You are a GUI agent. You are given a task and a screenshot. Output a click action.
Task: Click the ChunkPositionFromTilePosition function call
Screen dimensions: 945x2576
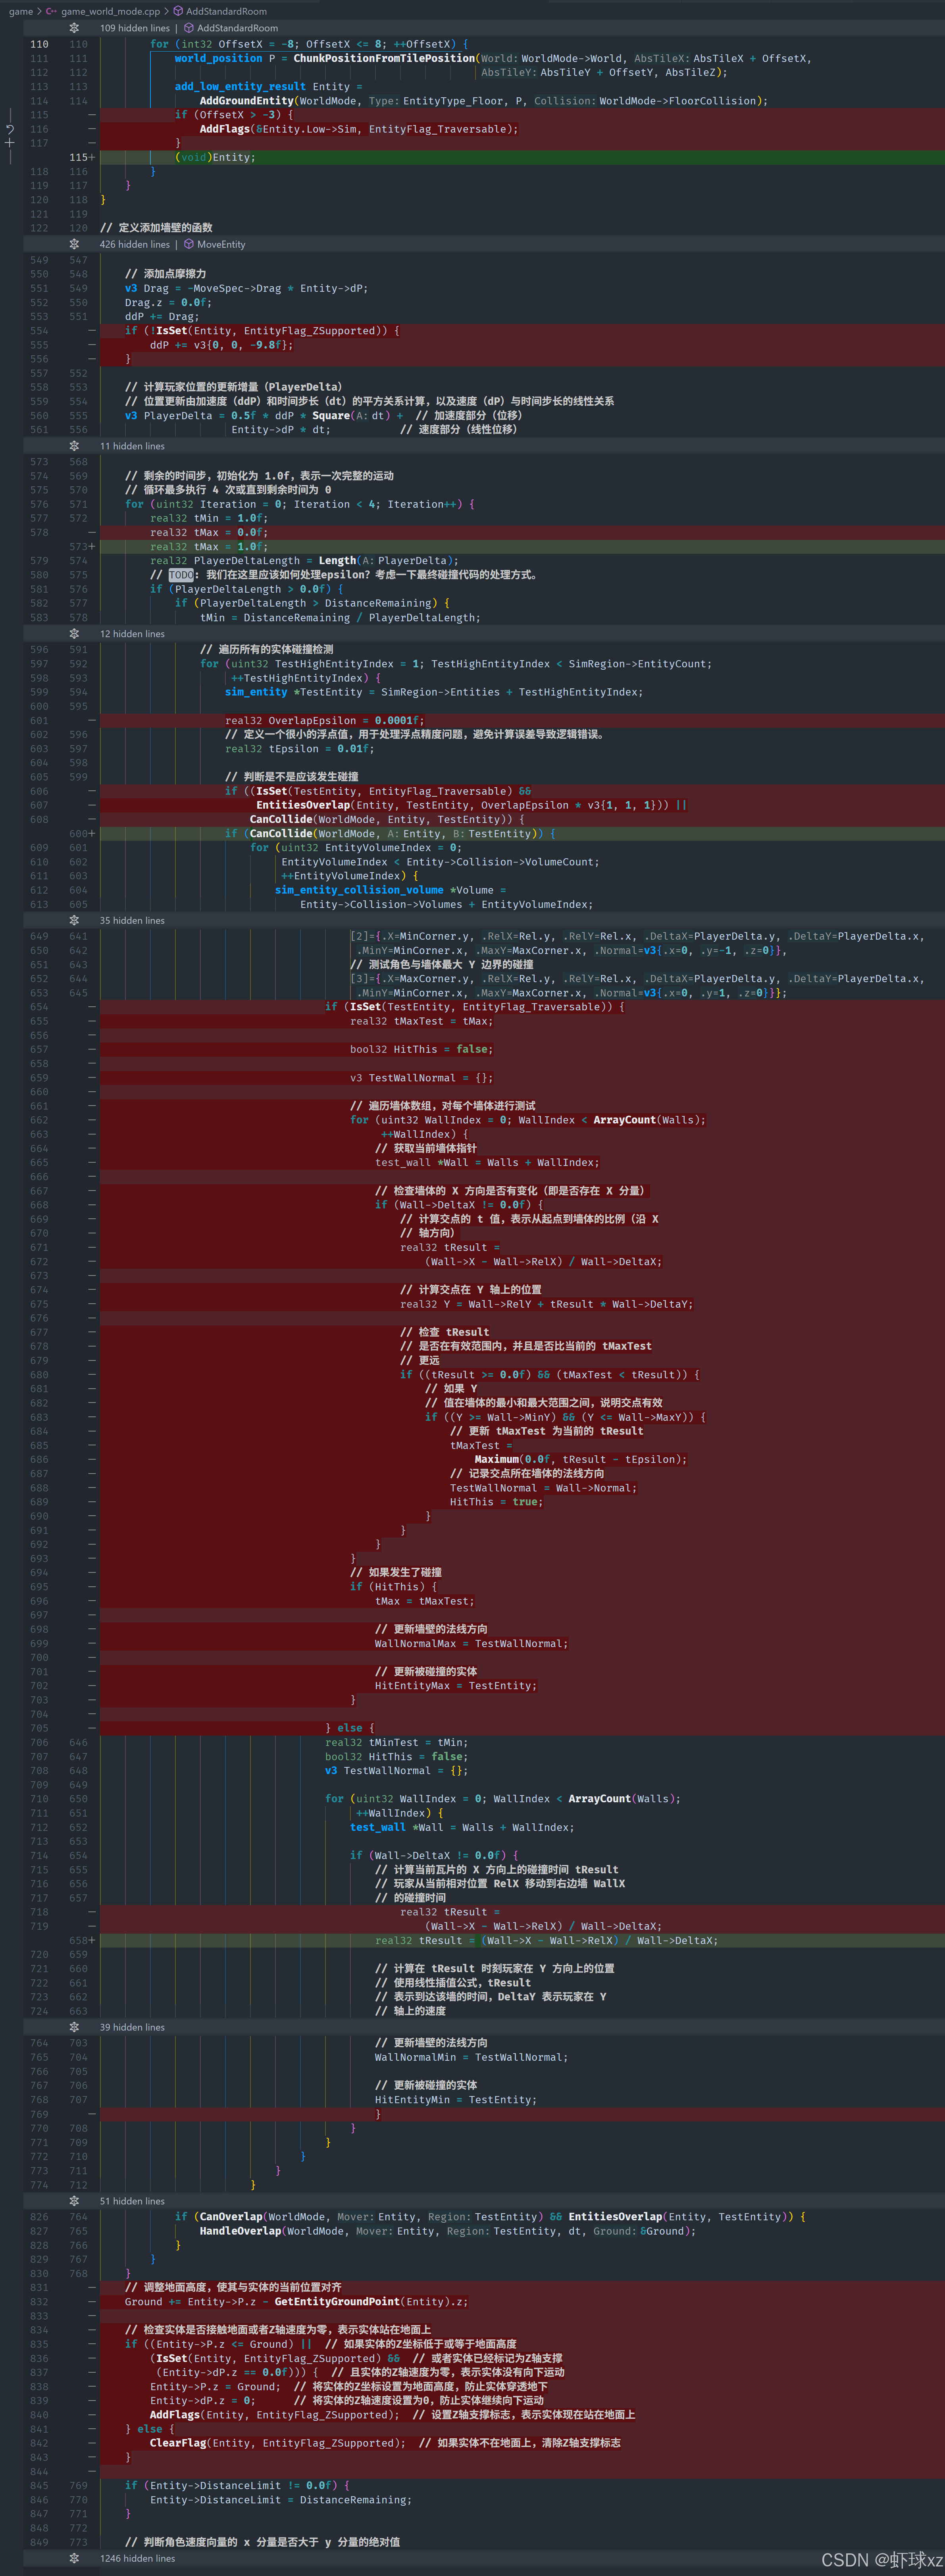(384, 58)
